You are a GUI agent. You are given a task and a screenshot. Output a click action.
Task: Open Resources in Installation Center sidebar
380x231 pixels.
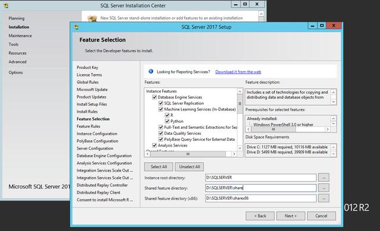pos(17,53)
